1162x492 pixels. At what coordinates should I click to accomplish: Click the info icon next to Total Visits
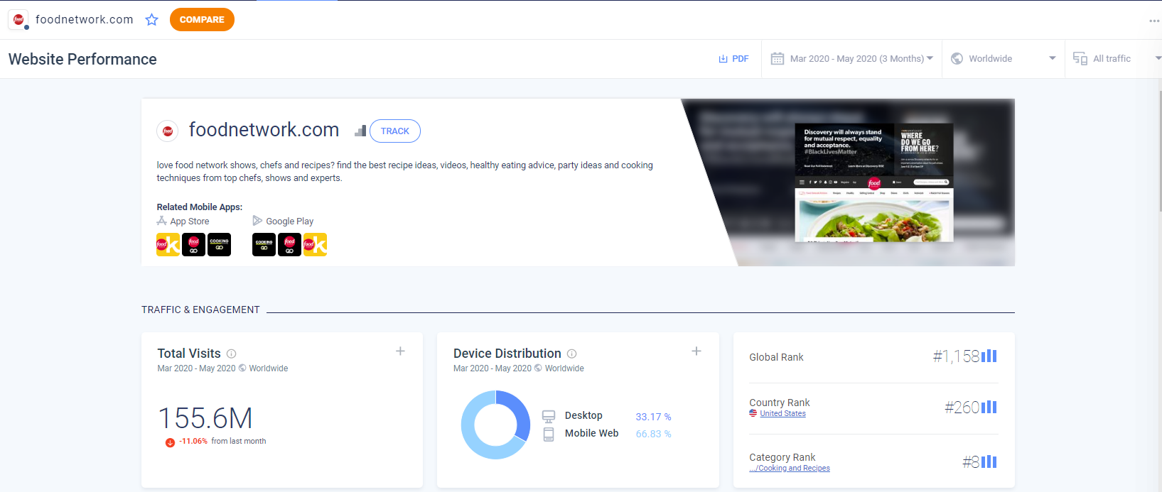(232, 354)
